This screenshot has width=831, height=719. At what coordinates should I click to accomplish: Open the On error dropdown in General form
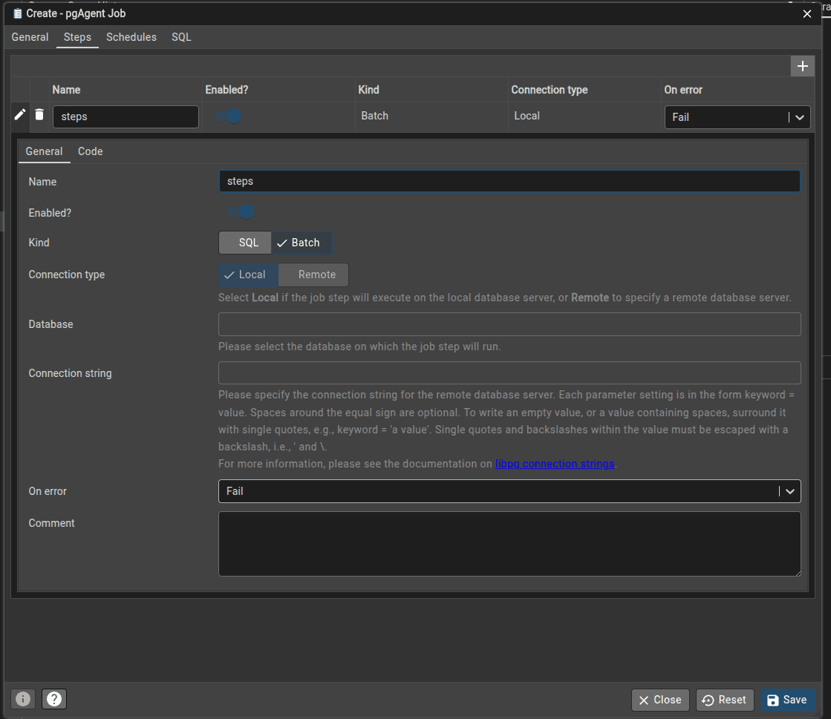pos(790,491)
